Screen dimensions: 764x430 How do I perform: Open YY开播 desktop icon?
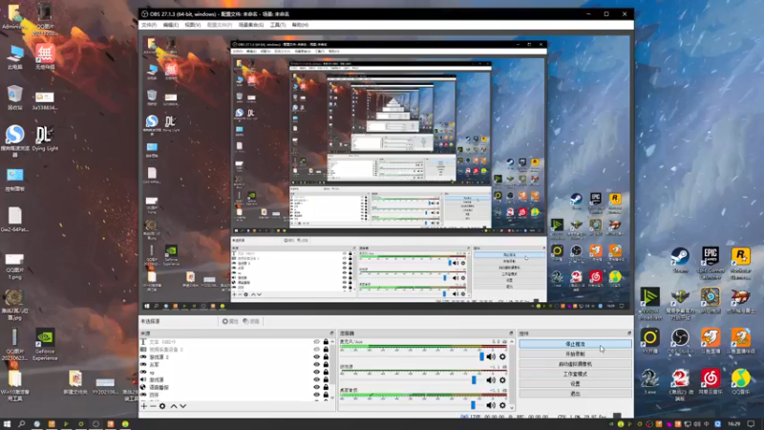(x=650, y=341)
